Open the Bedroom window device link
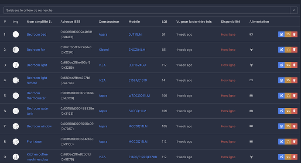Screen dimensions: 301x163 pos(39,126)
